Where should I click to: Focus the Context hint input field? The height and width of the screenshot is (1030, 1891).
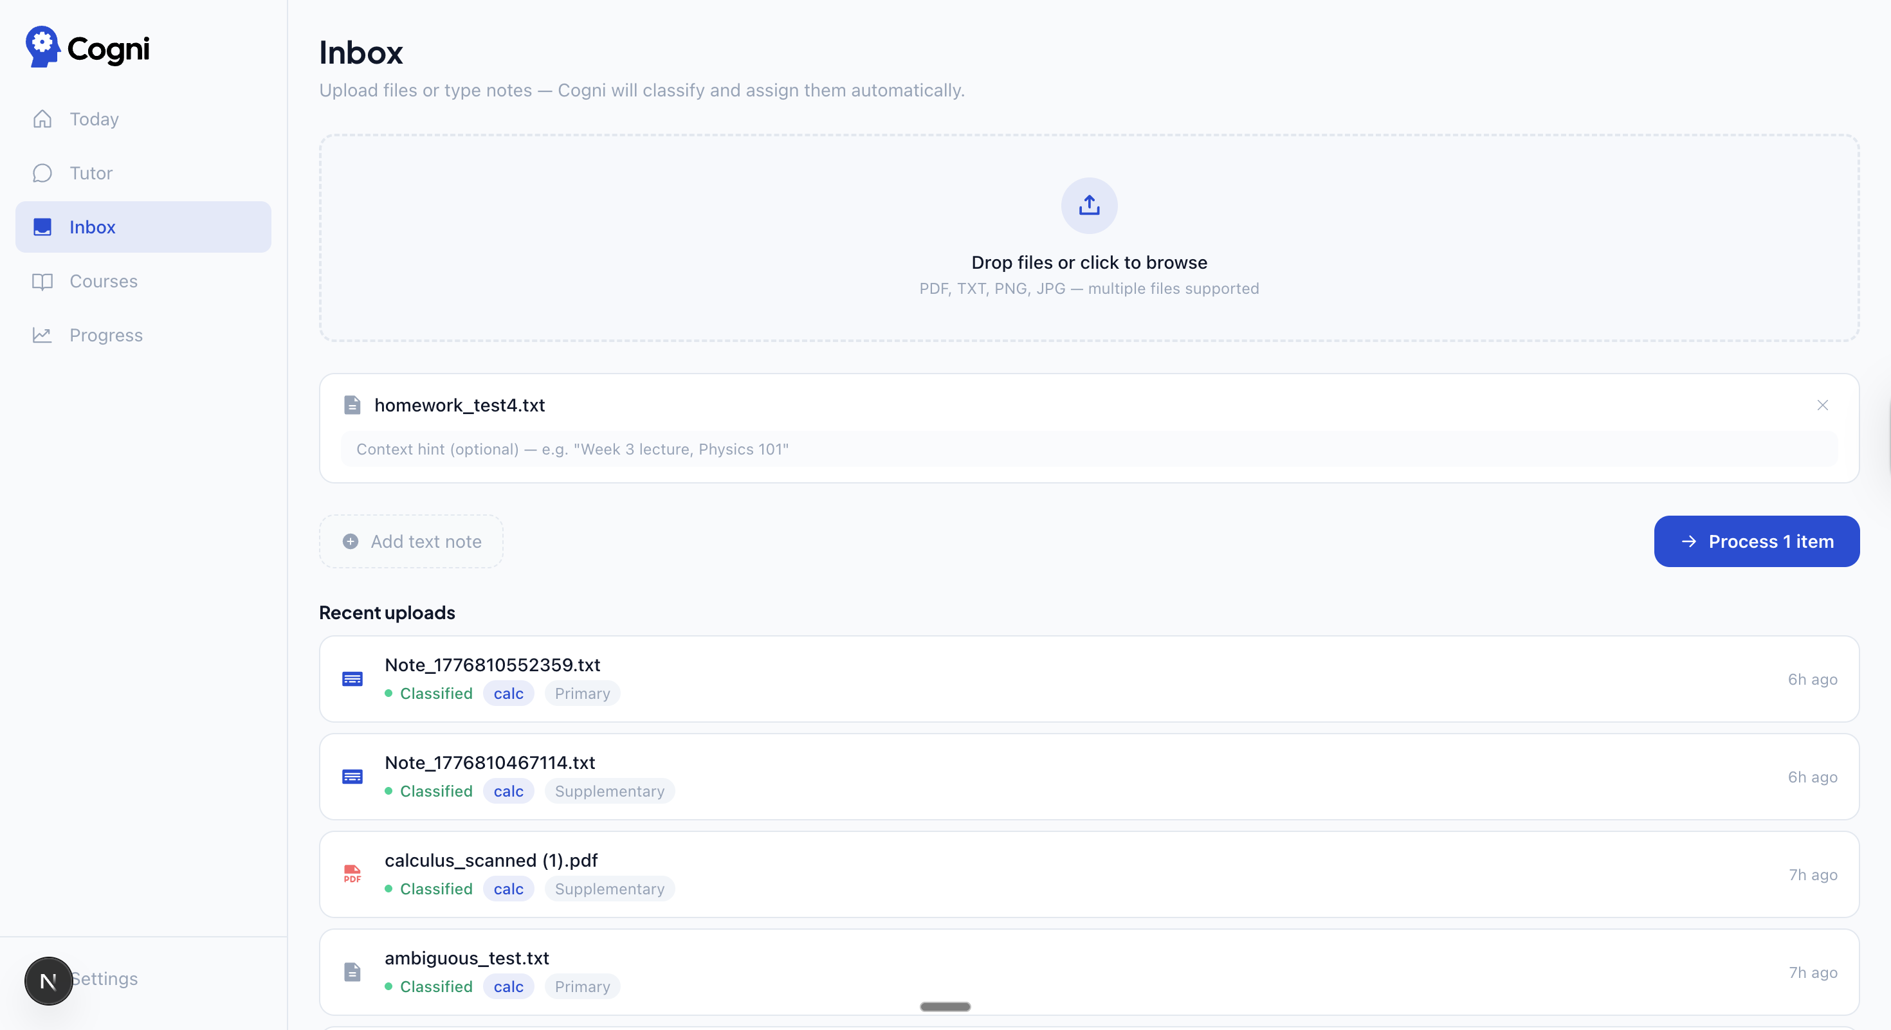click(1090, 449)
